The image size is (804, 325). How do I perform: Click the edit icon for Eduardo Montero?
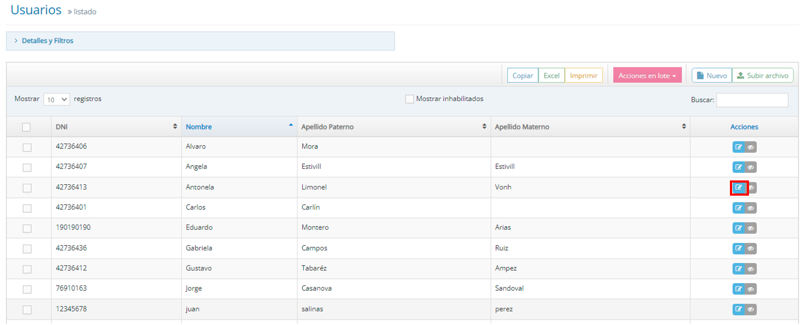(738, 228)
